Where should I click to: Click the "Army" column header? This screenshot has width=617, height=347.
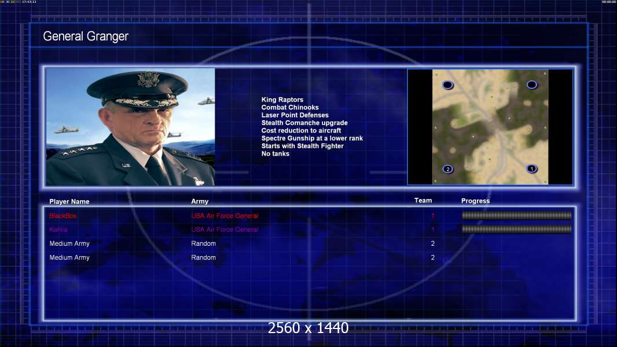pyautogui.click(x=200, y=201)
